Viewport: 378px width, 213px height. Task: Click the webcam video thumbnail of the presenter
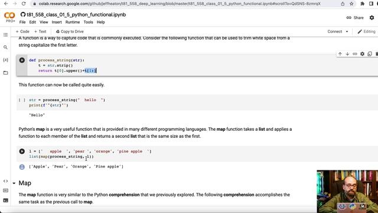pos(347,192)
